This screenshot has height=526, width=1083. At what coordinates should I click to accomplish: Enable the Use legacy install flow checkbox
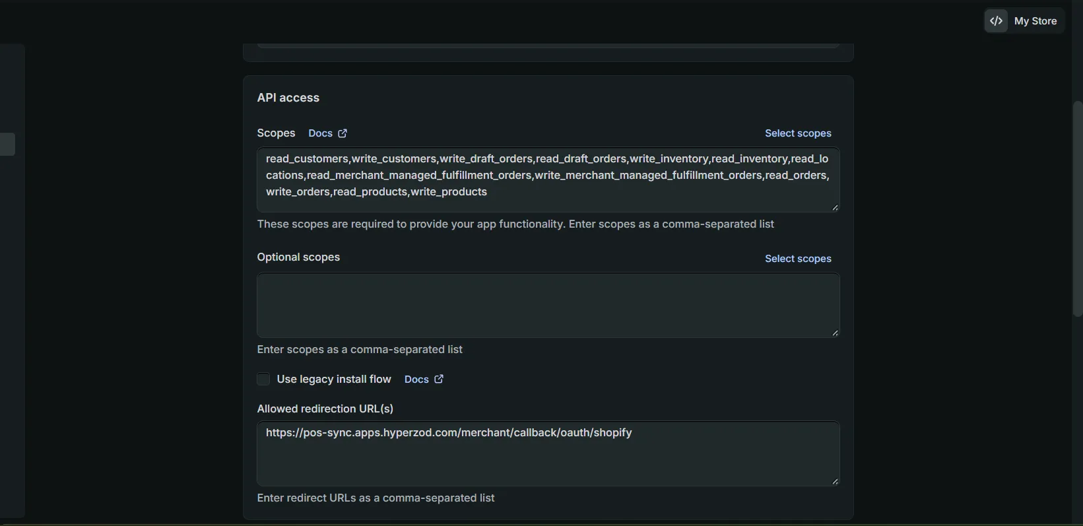point(263,379)
